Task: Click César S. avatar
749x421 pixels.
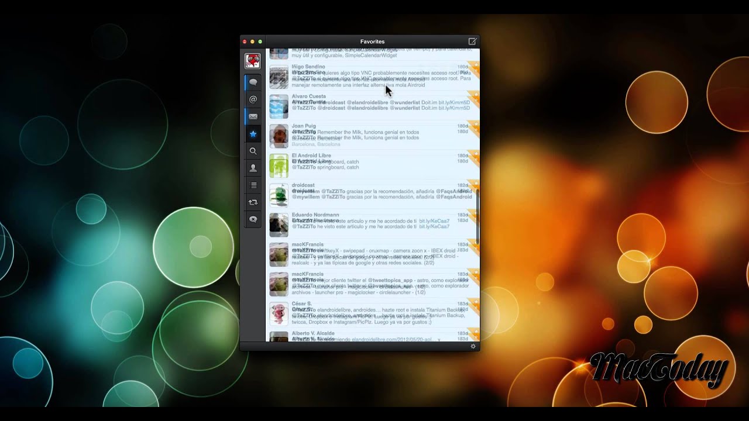Action: pyautogui.click(x=279, y=314)
